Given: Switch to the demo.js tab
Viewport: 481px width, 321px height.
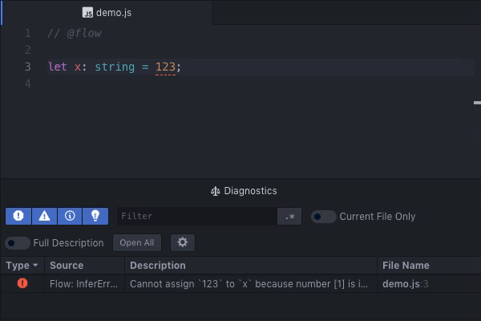Looking at the screenshot, I should [107, 13].
